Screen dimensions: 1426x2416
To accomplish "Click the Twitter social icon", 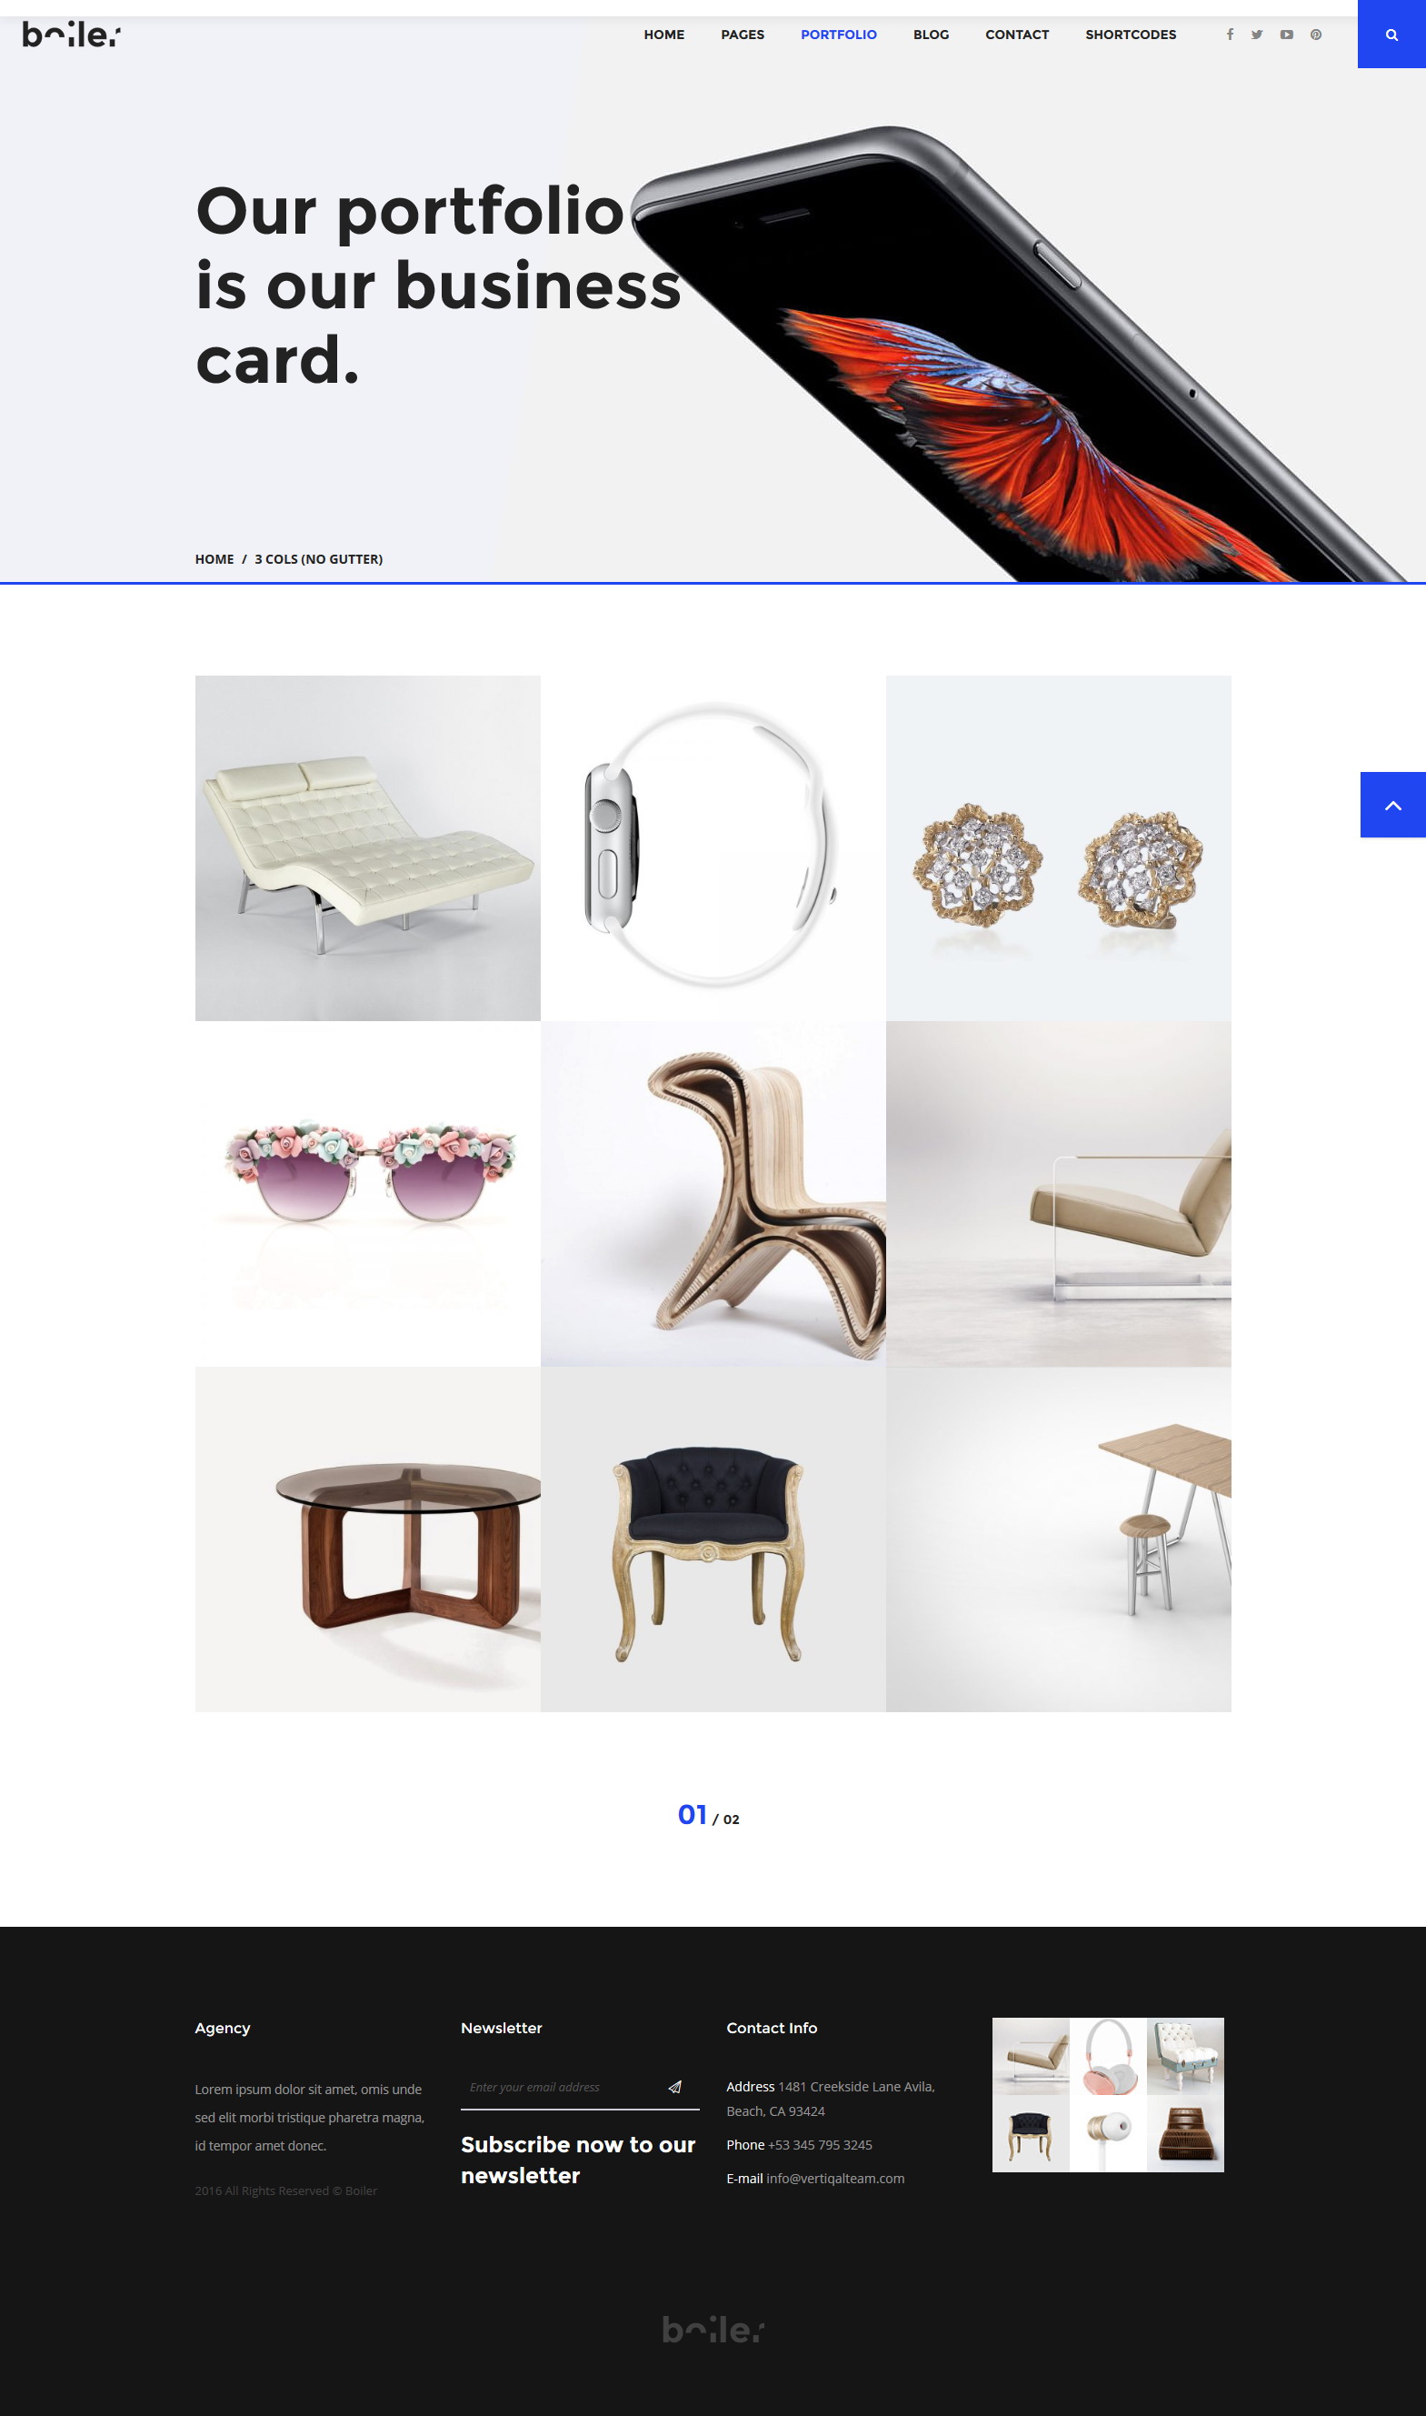I will 1257,35.
